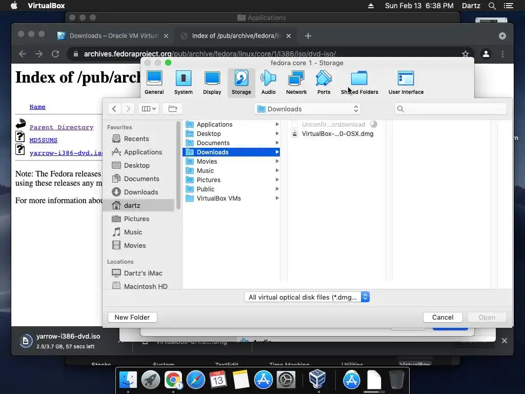Image resolution: width=525 pixels, height=394 pixels.
Task: Select Macintosh HD under Locations
Action: pos(138,286)
